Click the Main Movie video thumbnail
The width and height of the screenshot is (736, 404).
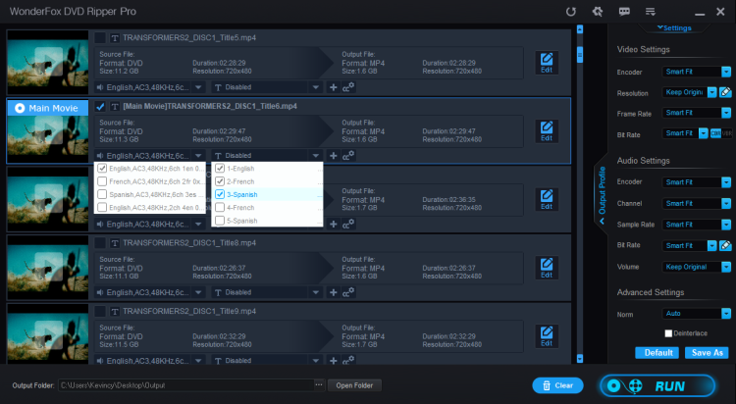point(48,131)
